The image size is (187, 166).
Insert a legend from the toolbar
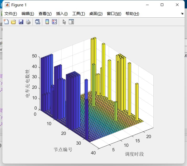tap(54, 22)
